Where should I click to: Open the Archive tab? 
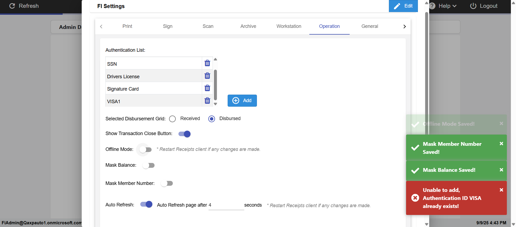click(x=248, y=26)
